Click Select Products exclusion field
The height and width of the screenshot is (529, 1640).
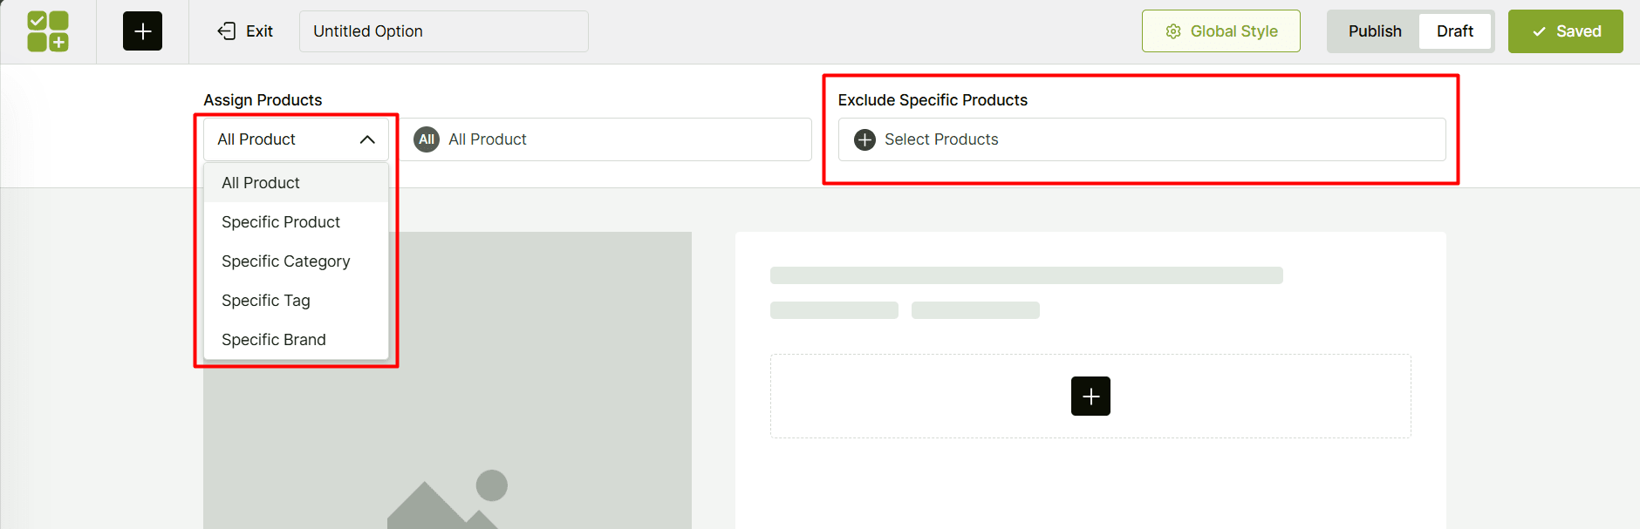coord(1142,139)
